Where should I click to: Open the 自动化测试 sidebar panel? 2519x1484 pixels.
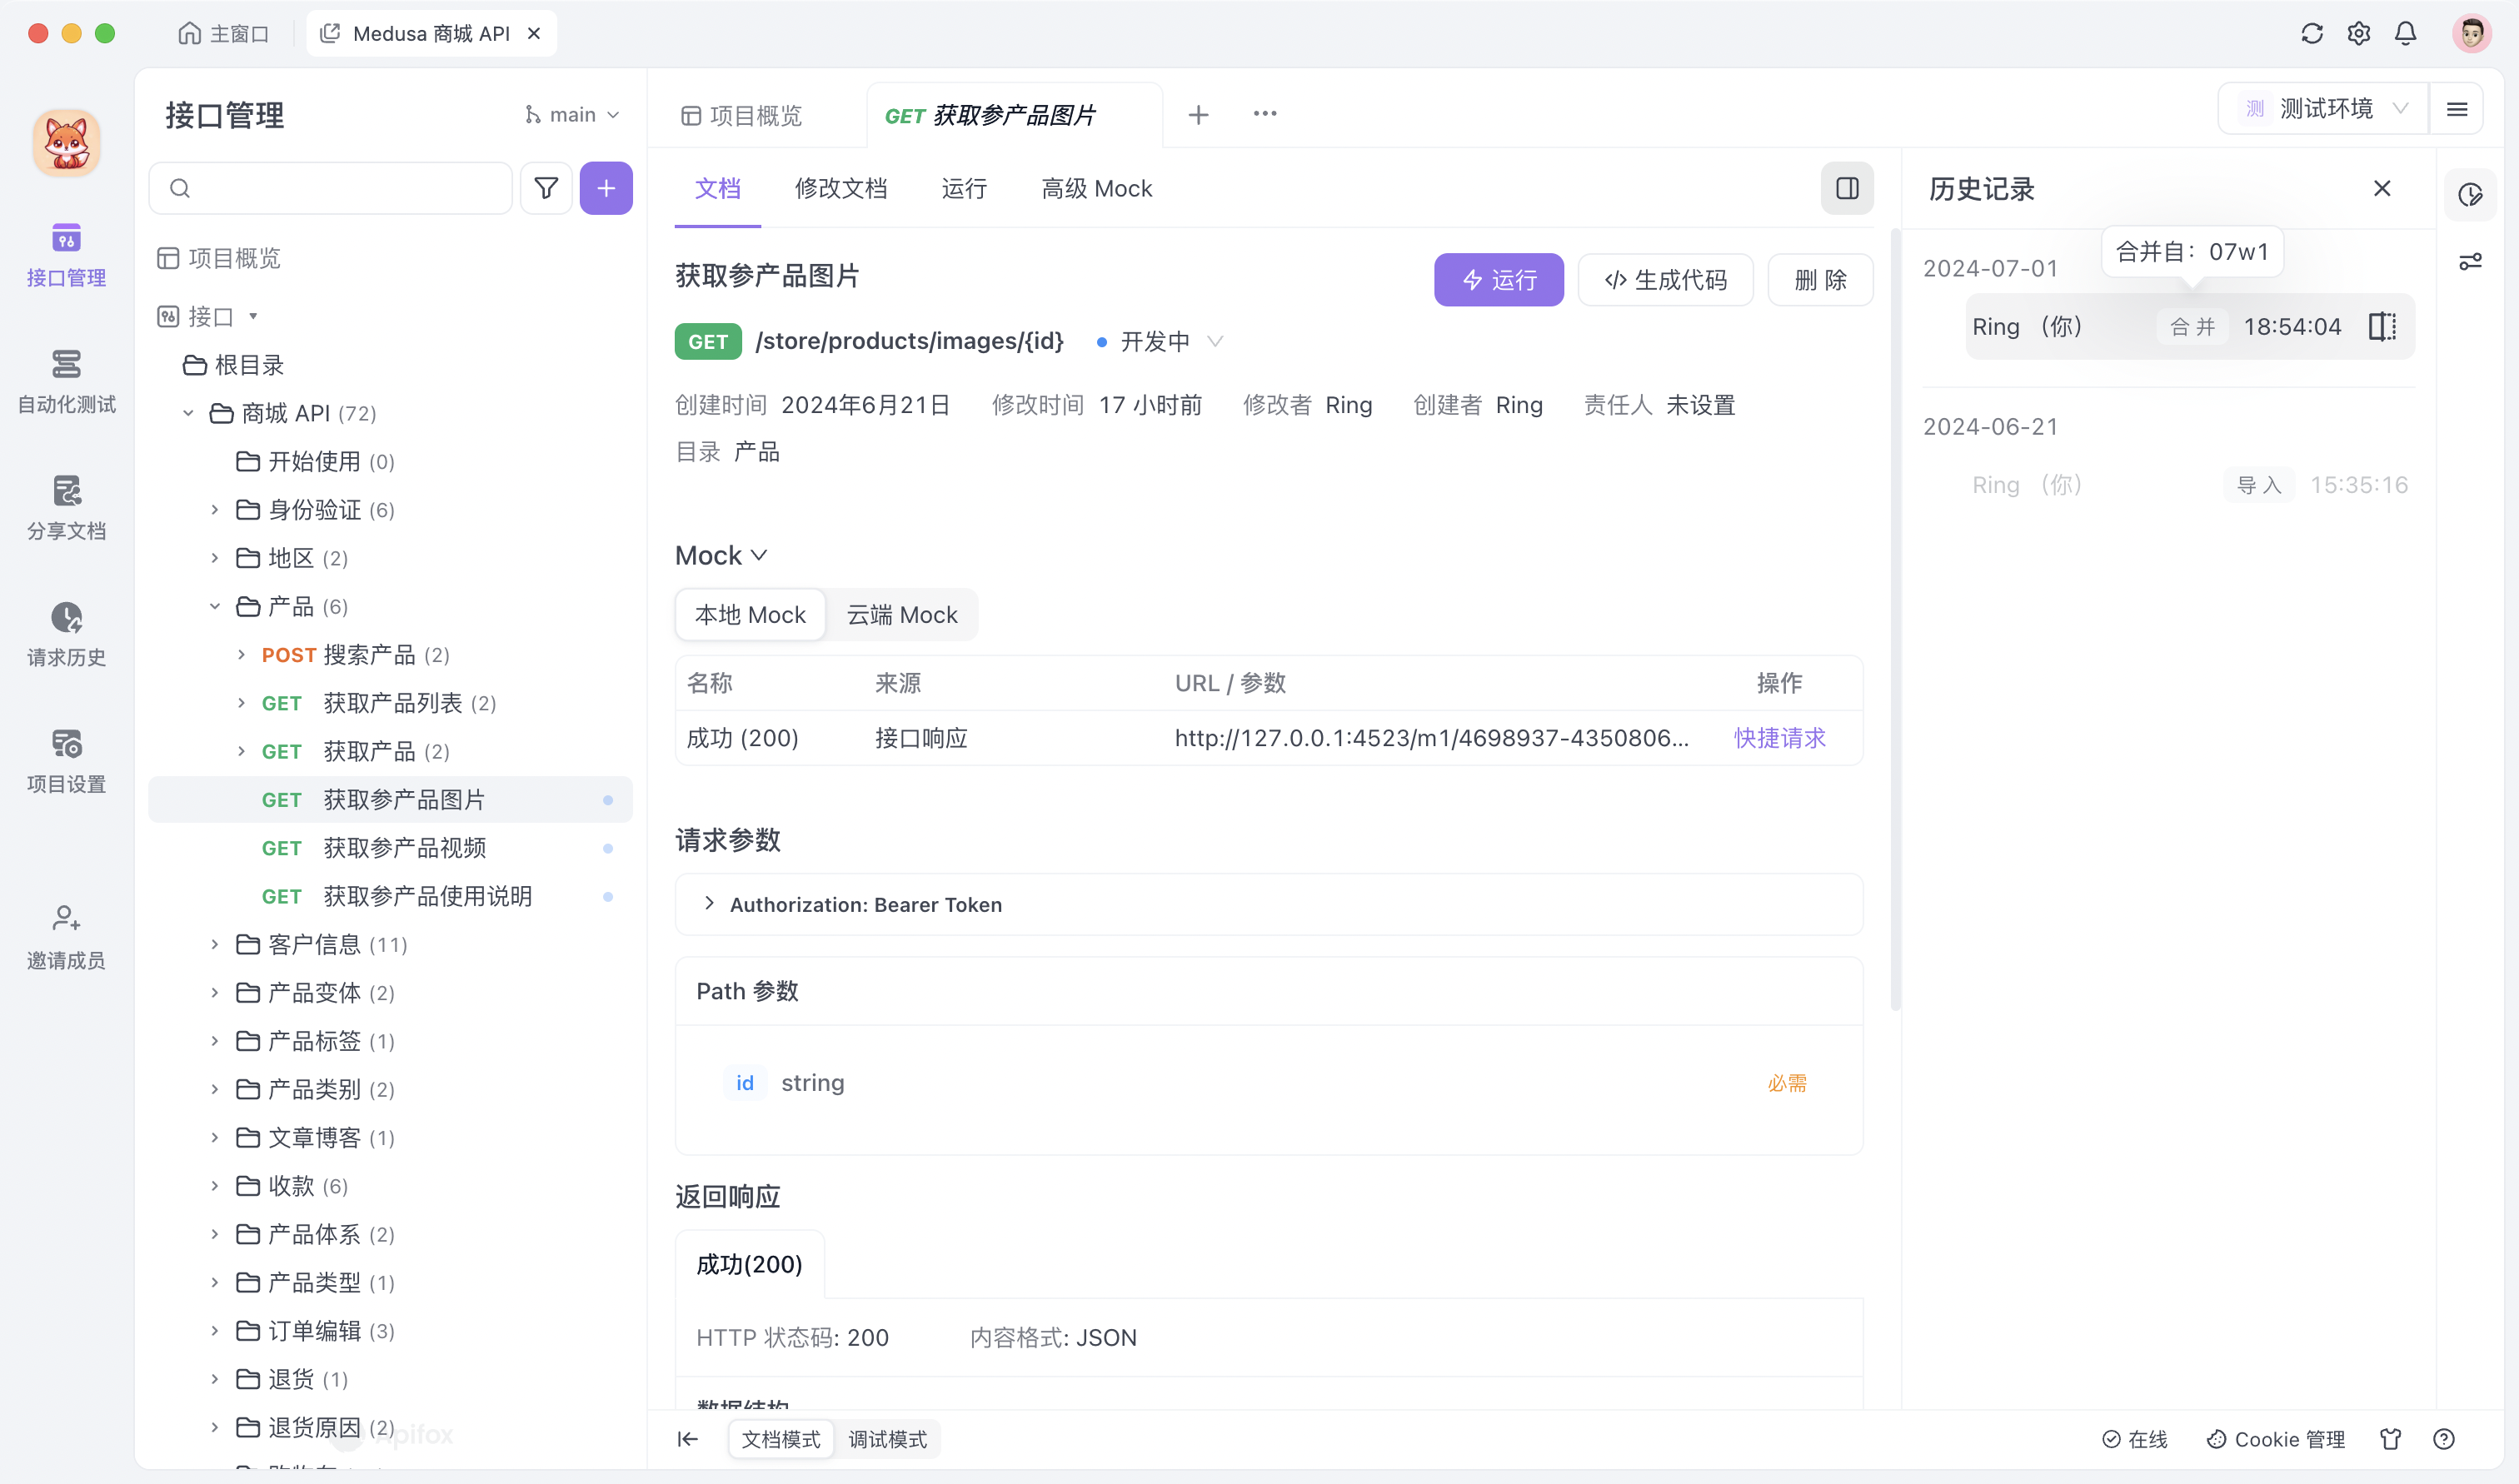pyautogui.click(x=66, y=380)
